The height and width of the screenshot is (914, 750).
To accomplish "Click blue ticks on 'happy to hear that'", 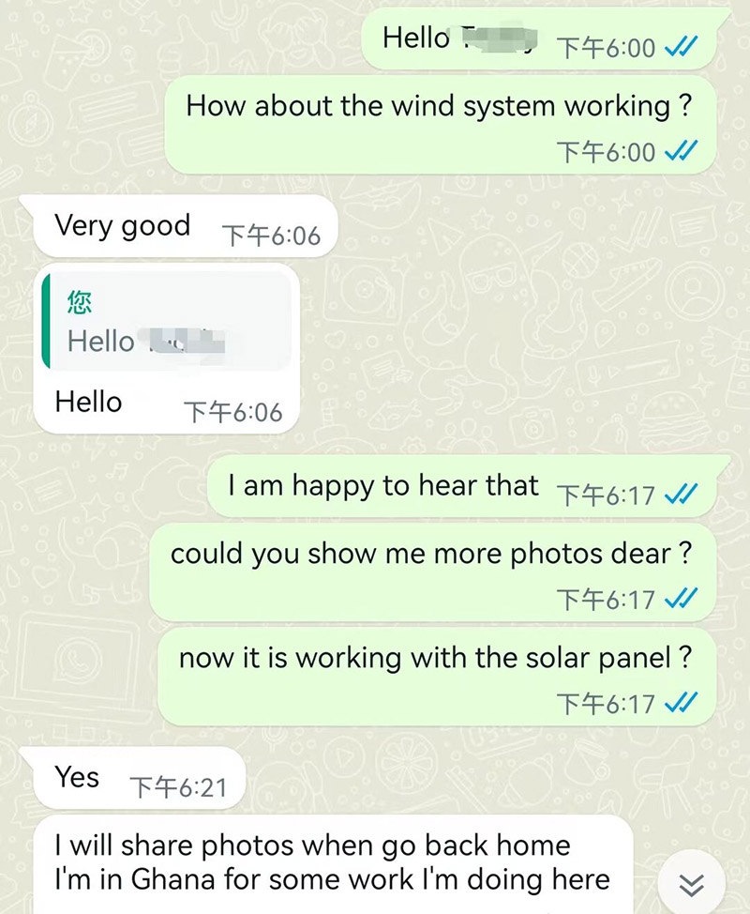I will click(x=681, y=495).
